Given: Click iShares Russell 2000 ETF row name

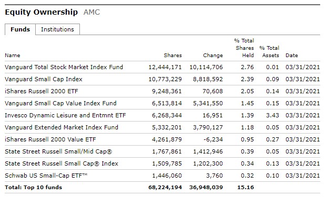Looking at the screenshot, I should pos(42,91).
